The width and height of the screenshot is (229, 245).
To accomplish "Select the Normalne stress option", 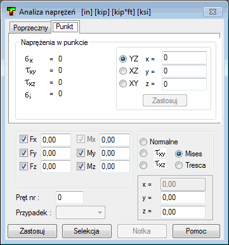I will 143,142.
